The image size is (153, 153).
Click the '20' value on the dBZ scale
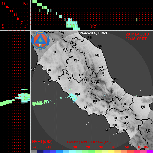(x=88, y=147)
